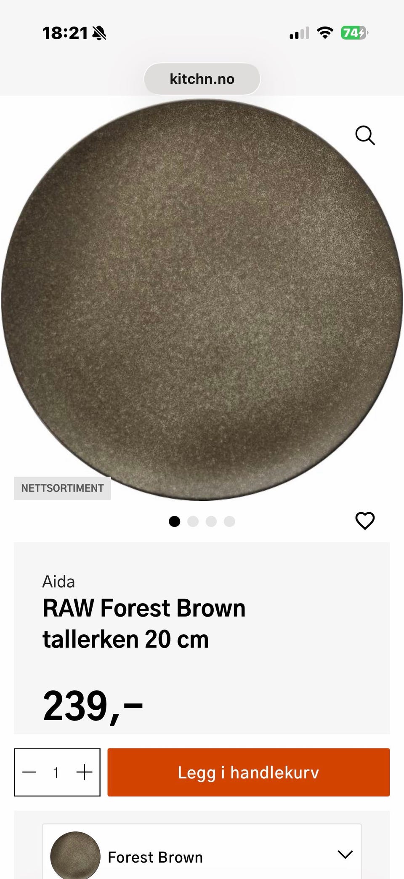Screen dimensions: 404x879
Task: Jump to the fourth image carousel dot
Action: pyautogui.click(x=229, y=521)
